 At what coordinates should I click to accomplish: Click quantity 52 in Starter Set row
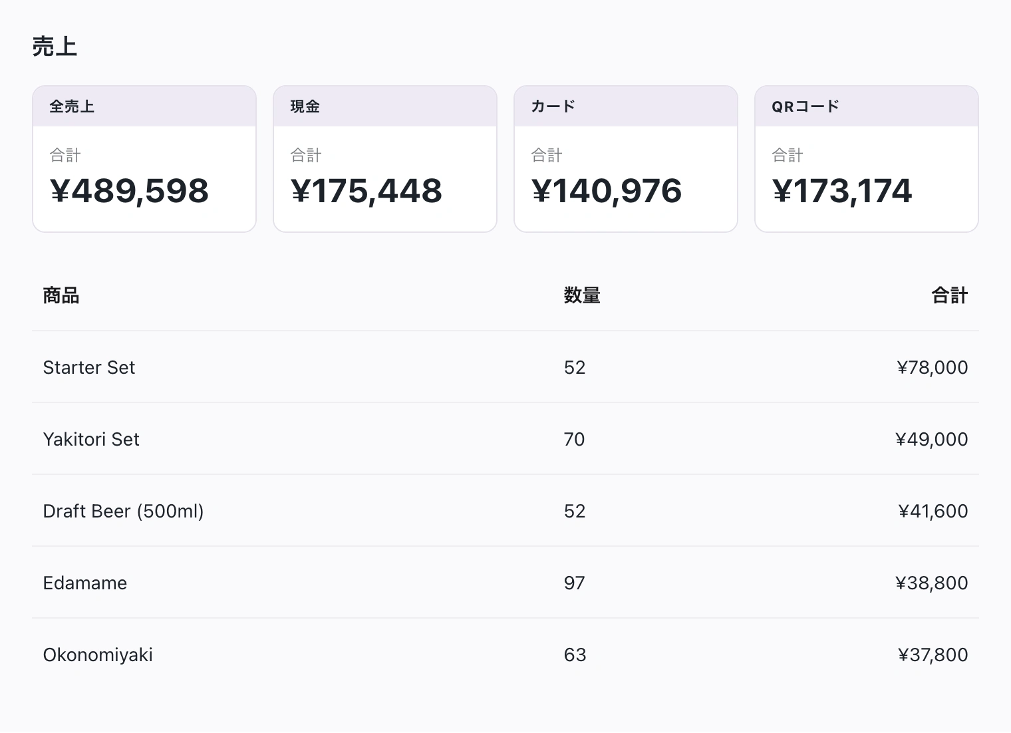575,367
